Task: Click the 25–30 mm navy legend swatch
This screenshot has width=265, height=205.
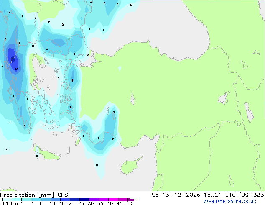Action: (84, 200)
